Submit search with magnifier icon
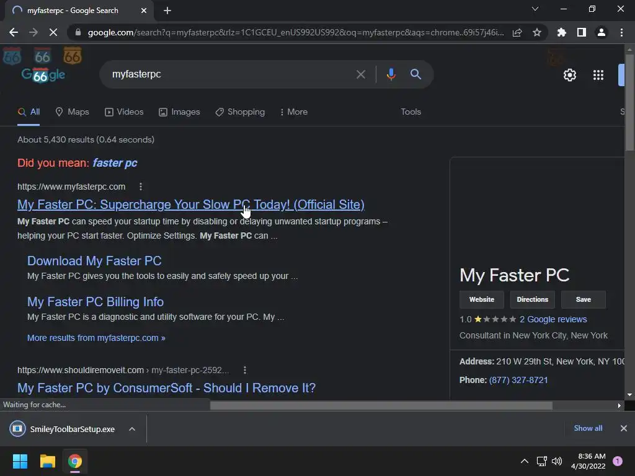This screenshot has height=476, width=635. [415, 74]
